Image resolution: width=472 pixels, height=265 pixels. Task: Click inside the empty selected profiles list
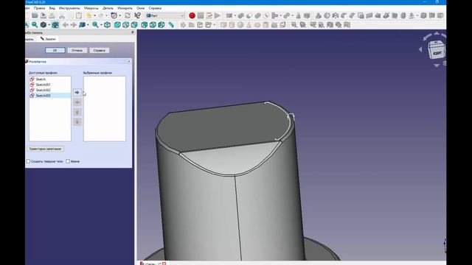point(105,109)
